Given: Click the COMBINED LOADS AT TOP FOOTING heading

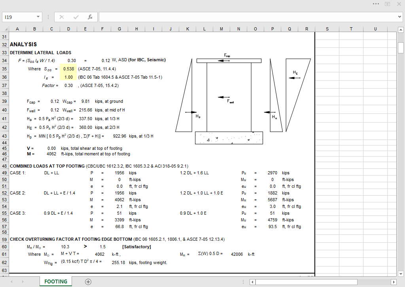Looking at the screenshot, I should [x=47, y=166].
